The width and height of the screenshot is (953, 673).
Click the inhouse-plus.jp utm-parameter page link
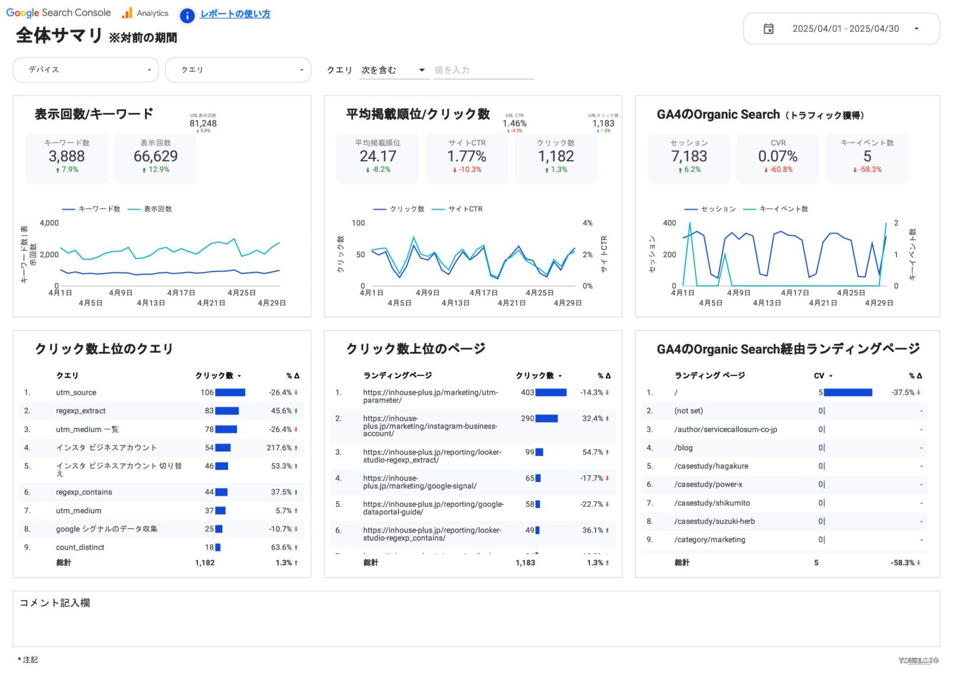430,396
